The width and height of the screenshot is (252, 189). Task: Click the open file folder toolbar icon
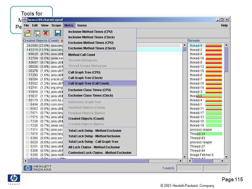click(x=28, y=33)
